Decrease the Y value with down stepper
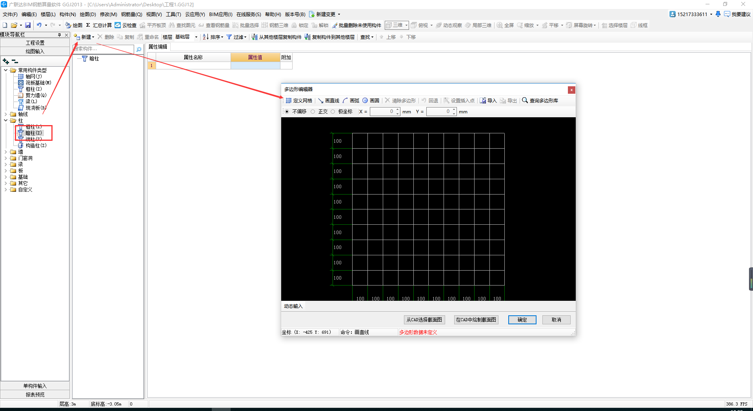This screenshot has width=753, height=411. (454, 114)
